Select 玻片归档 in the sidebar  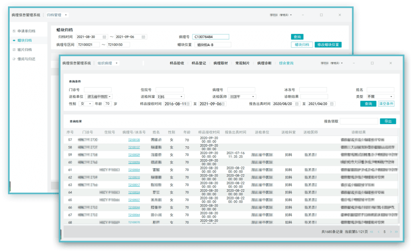25,50
